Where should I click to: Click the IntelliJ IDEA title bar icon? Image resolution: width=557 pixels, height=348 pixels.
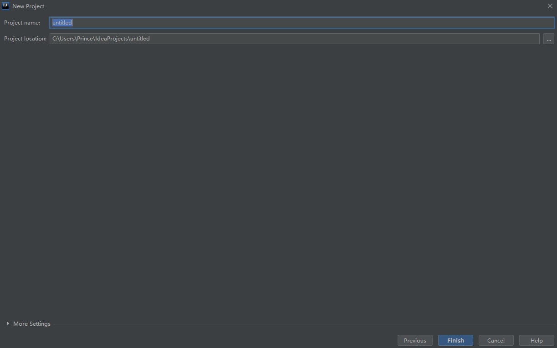tap(5, 6)
